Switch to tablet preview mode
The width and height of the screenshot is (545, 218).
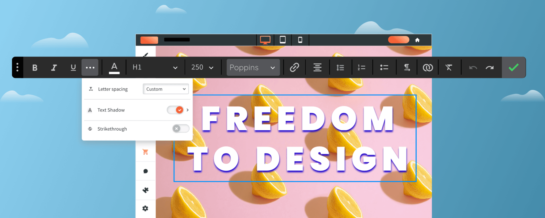(283, 40)
